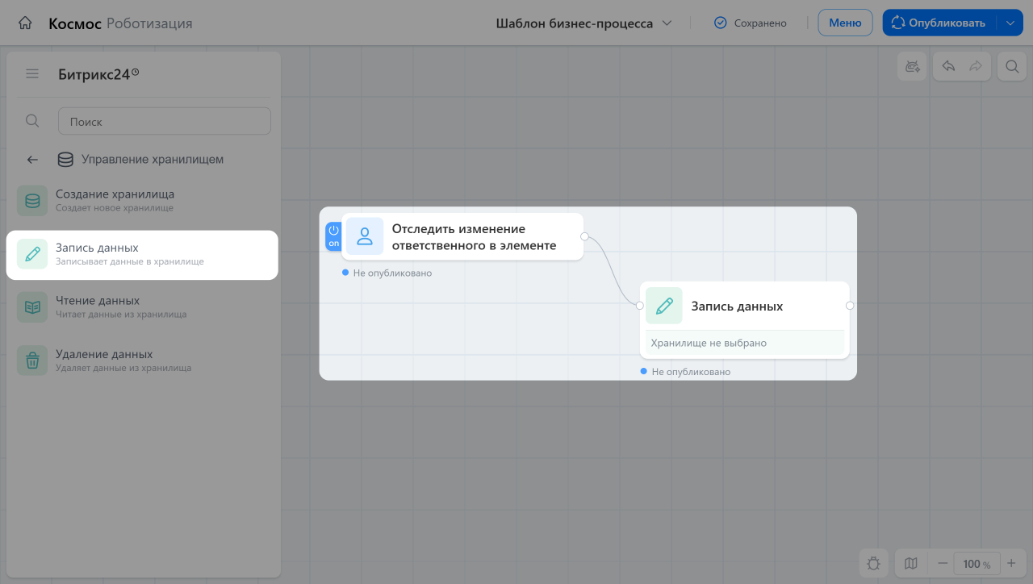The image size is (1033, 584).
Task: Open canvas search with the magnifier icon
Action: pyautogui.click(x=1011, y=66)
